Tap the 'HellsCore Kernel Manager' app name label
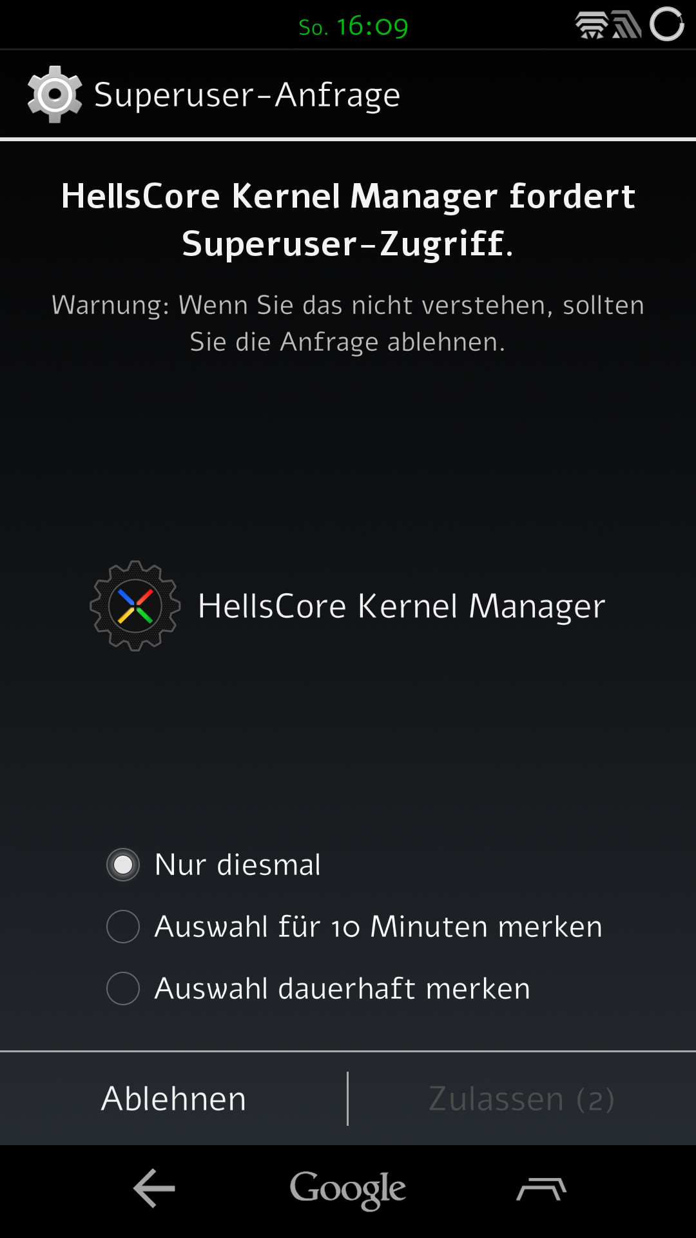 401,606
